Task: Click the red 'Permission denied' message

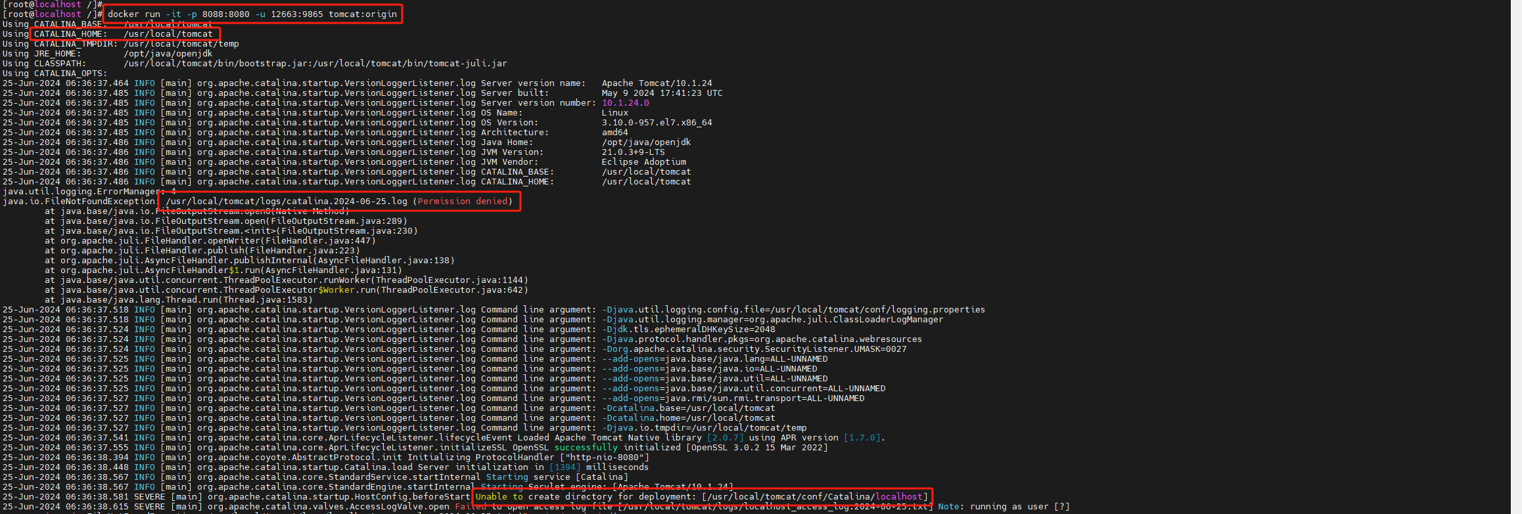Action: [463, 201]
